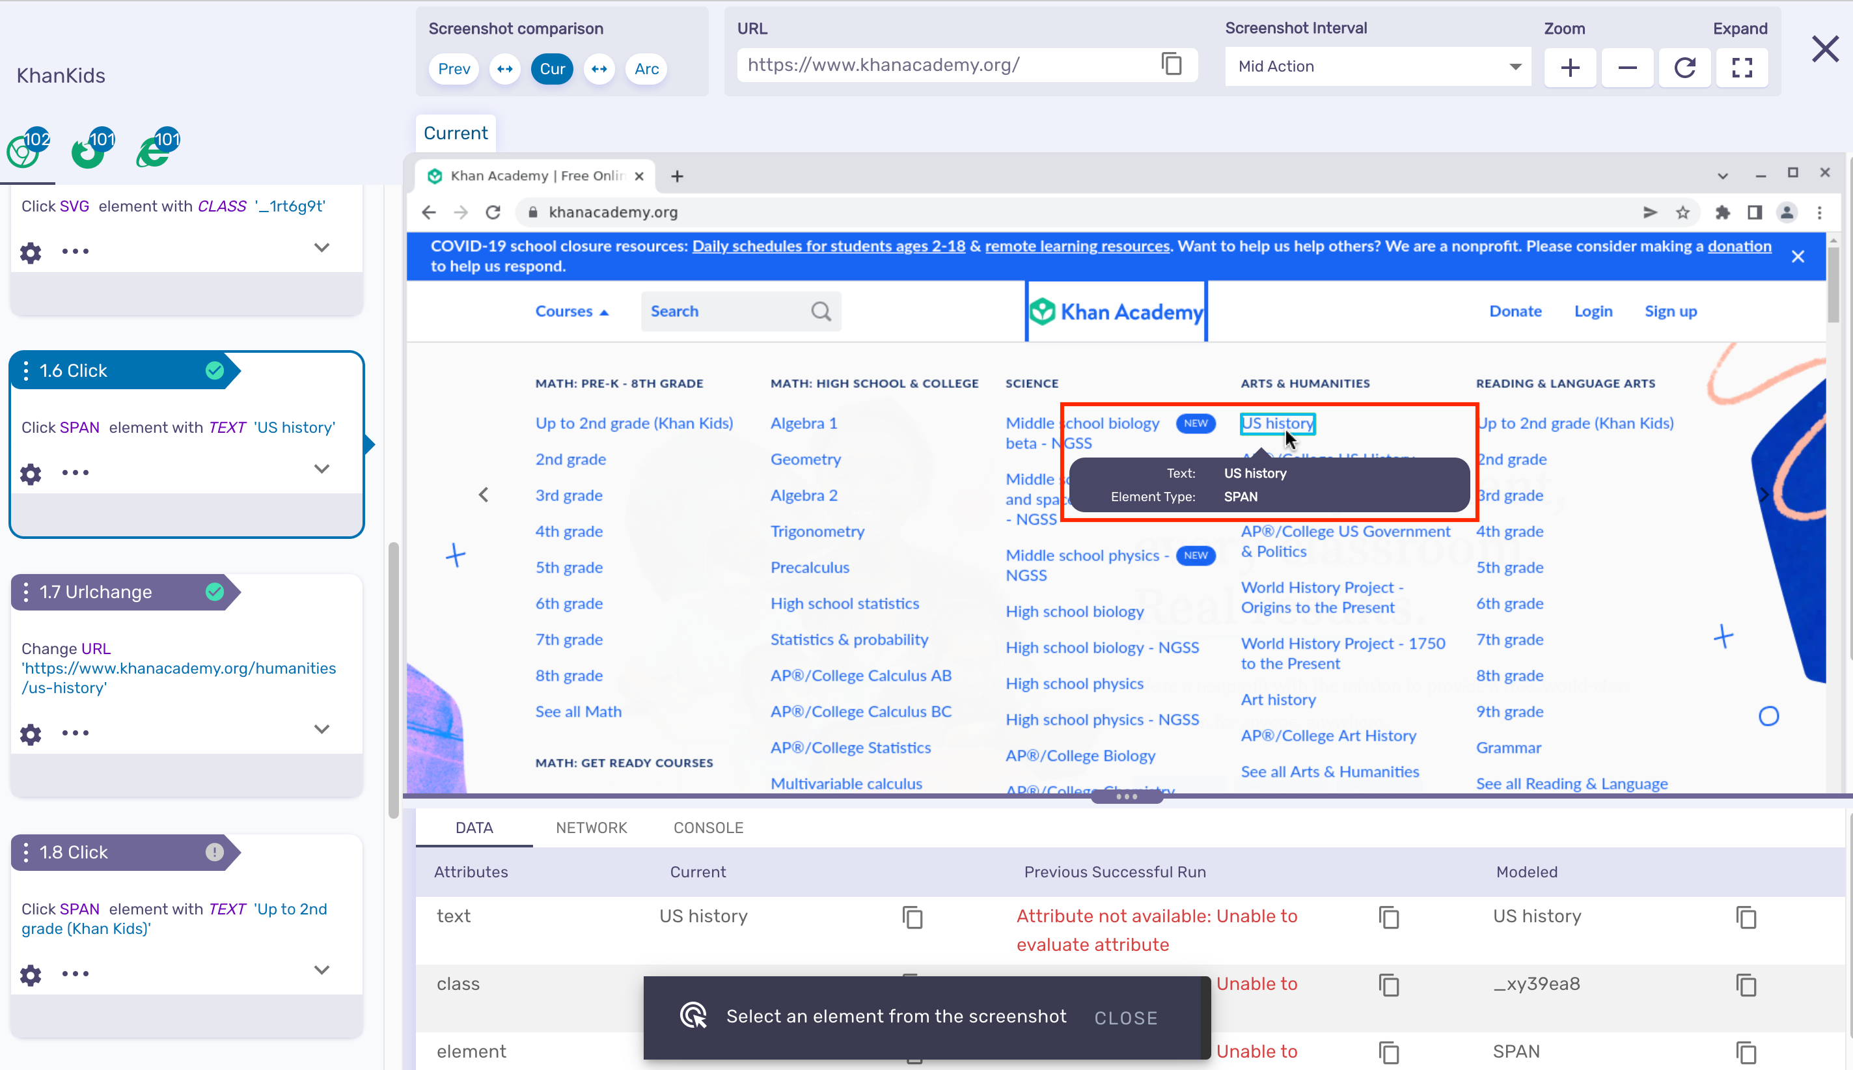The image size is (1853, 1070).
Task: Click drag handle dots on step 1.7 Urlchange
Action: point(27,592)
